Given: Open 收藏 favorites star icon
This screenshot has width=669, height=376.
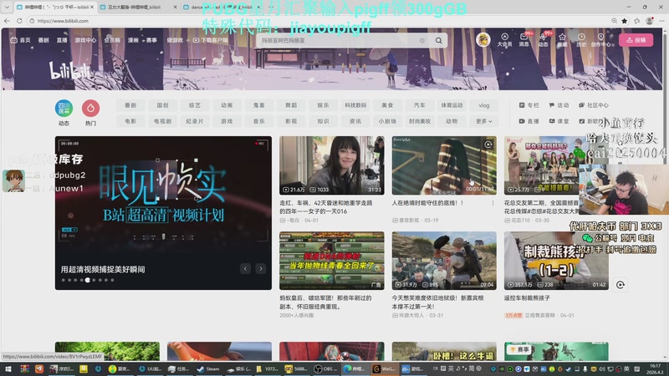Looking at the screenshot, I should [x=562, y=39].
